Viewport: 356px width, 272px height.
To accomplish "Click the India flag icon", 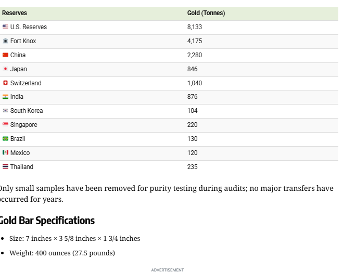I will click(5, 97).
